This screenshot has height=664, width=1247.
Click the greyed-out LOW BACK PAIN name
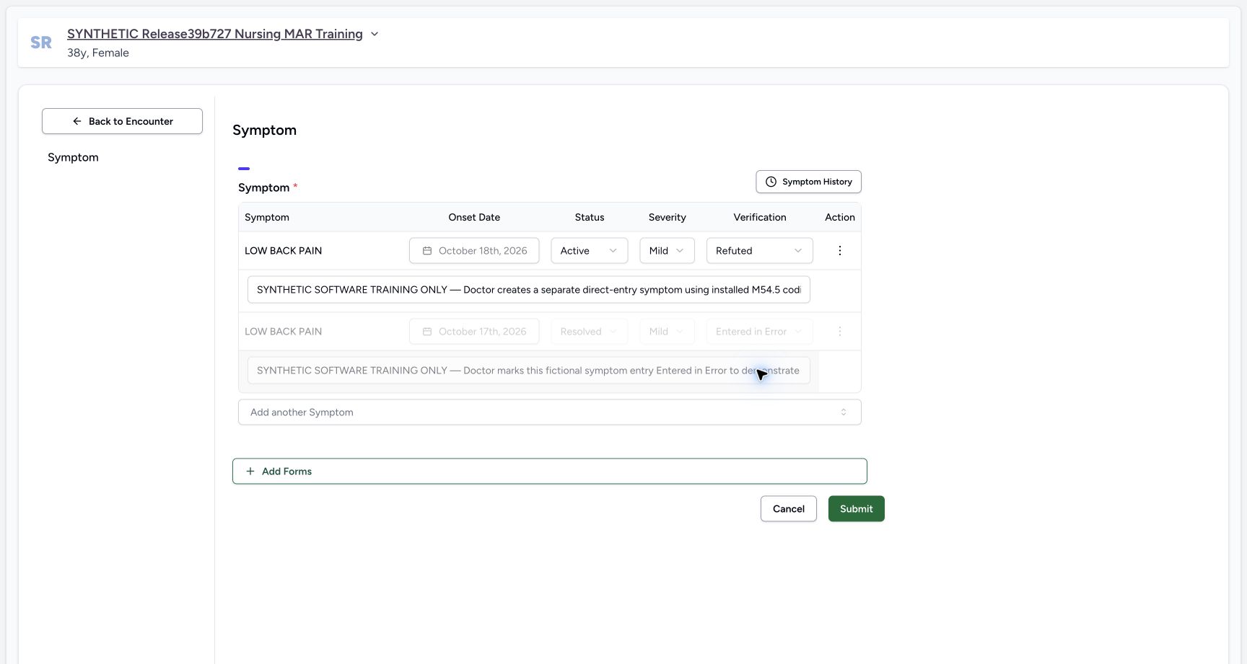tap(283, 332)
